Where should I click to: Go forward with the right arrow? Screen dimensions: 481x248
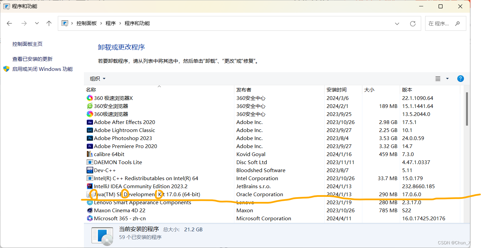click(24, 23)
